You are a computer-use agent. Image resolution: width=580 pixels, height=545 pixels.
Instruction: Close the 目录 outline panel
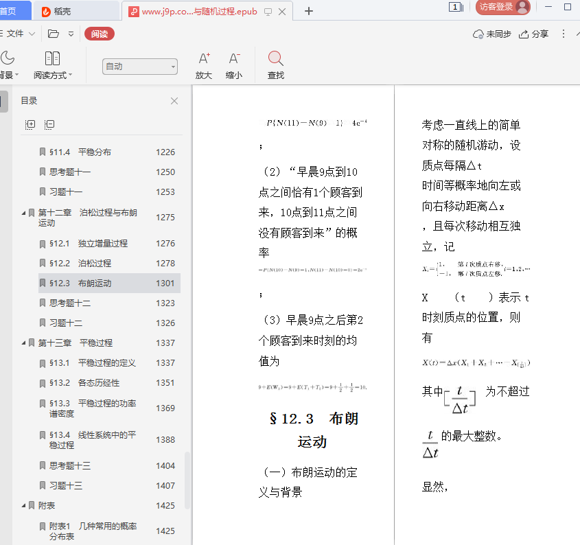coord(174,101)
